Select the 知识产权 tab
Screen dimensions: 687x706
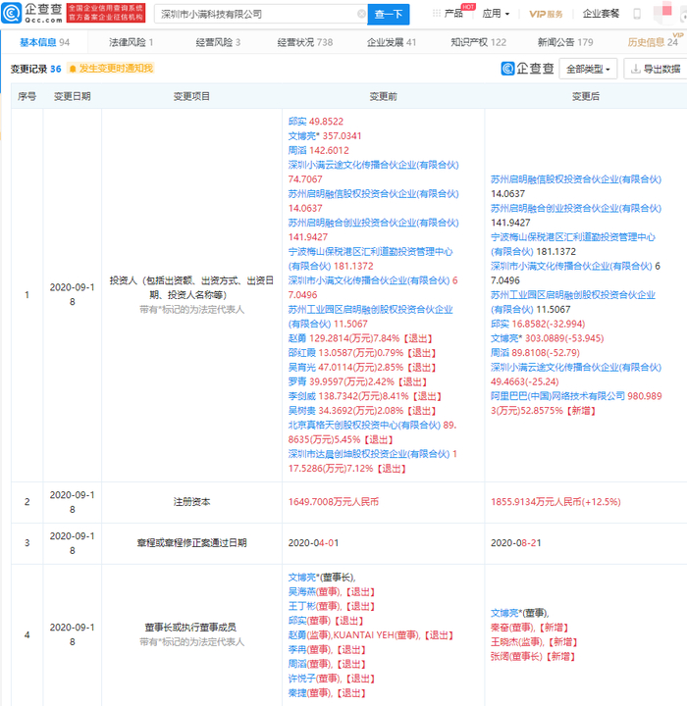point(478,42)
